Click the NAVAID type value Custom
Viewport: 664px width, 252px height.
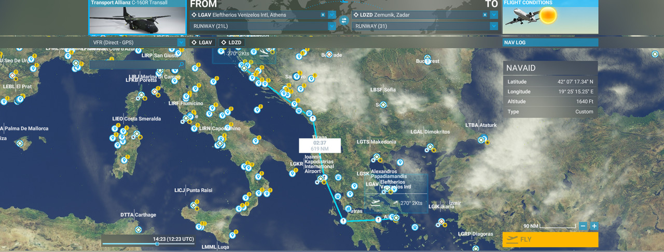[x=585, y=112]
